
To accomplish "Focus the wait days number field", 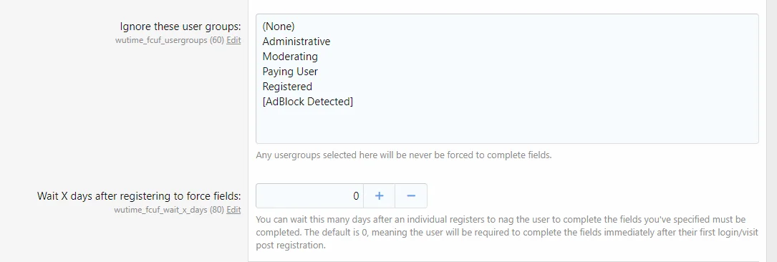I will tap(309, 195).
